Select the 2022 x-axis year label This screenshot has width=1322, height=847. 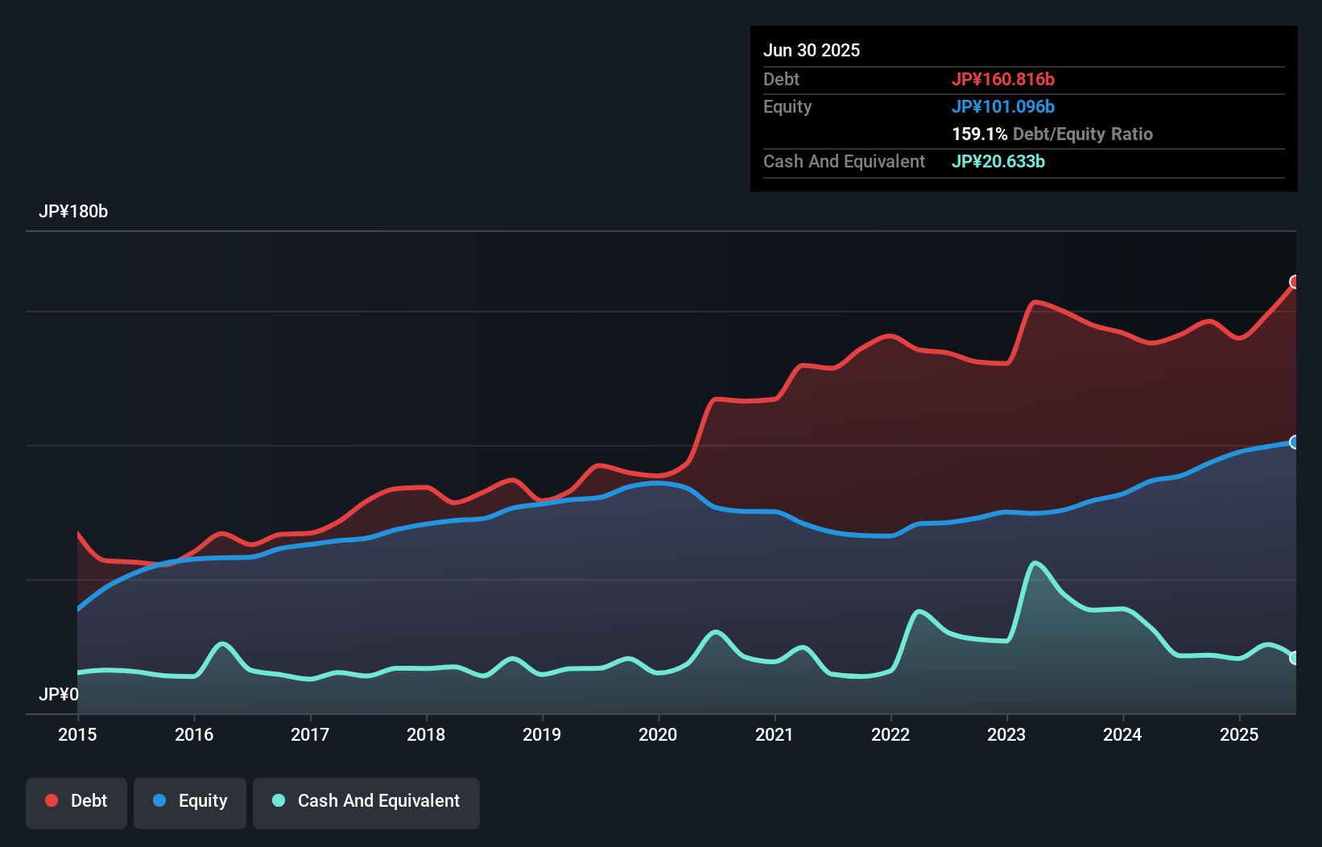pyautogui.click(x=890, y=734)
